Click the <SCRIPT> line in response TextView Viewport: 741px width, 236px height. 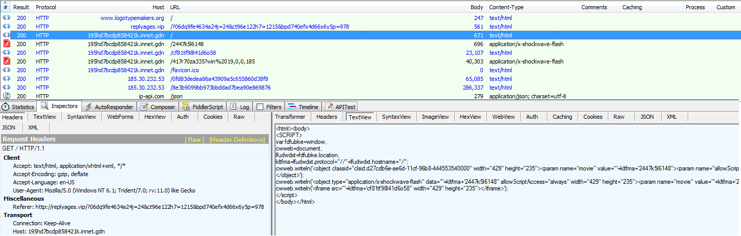pyautogui.click(x=289, y=135)
